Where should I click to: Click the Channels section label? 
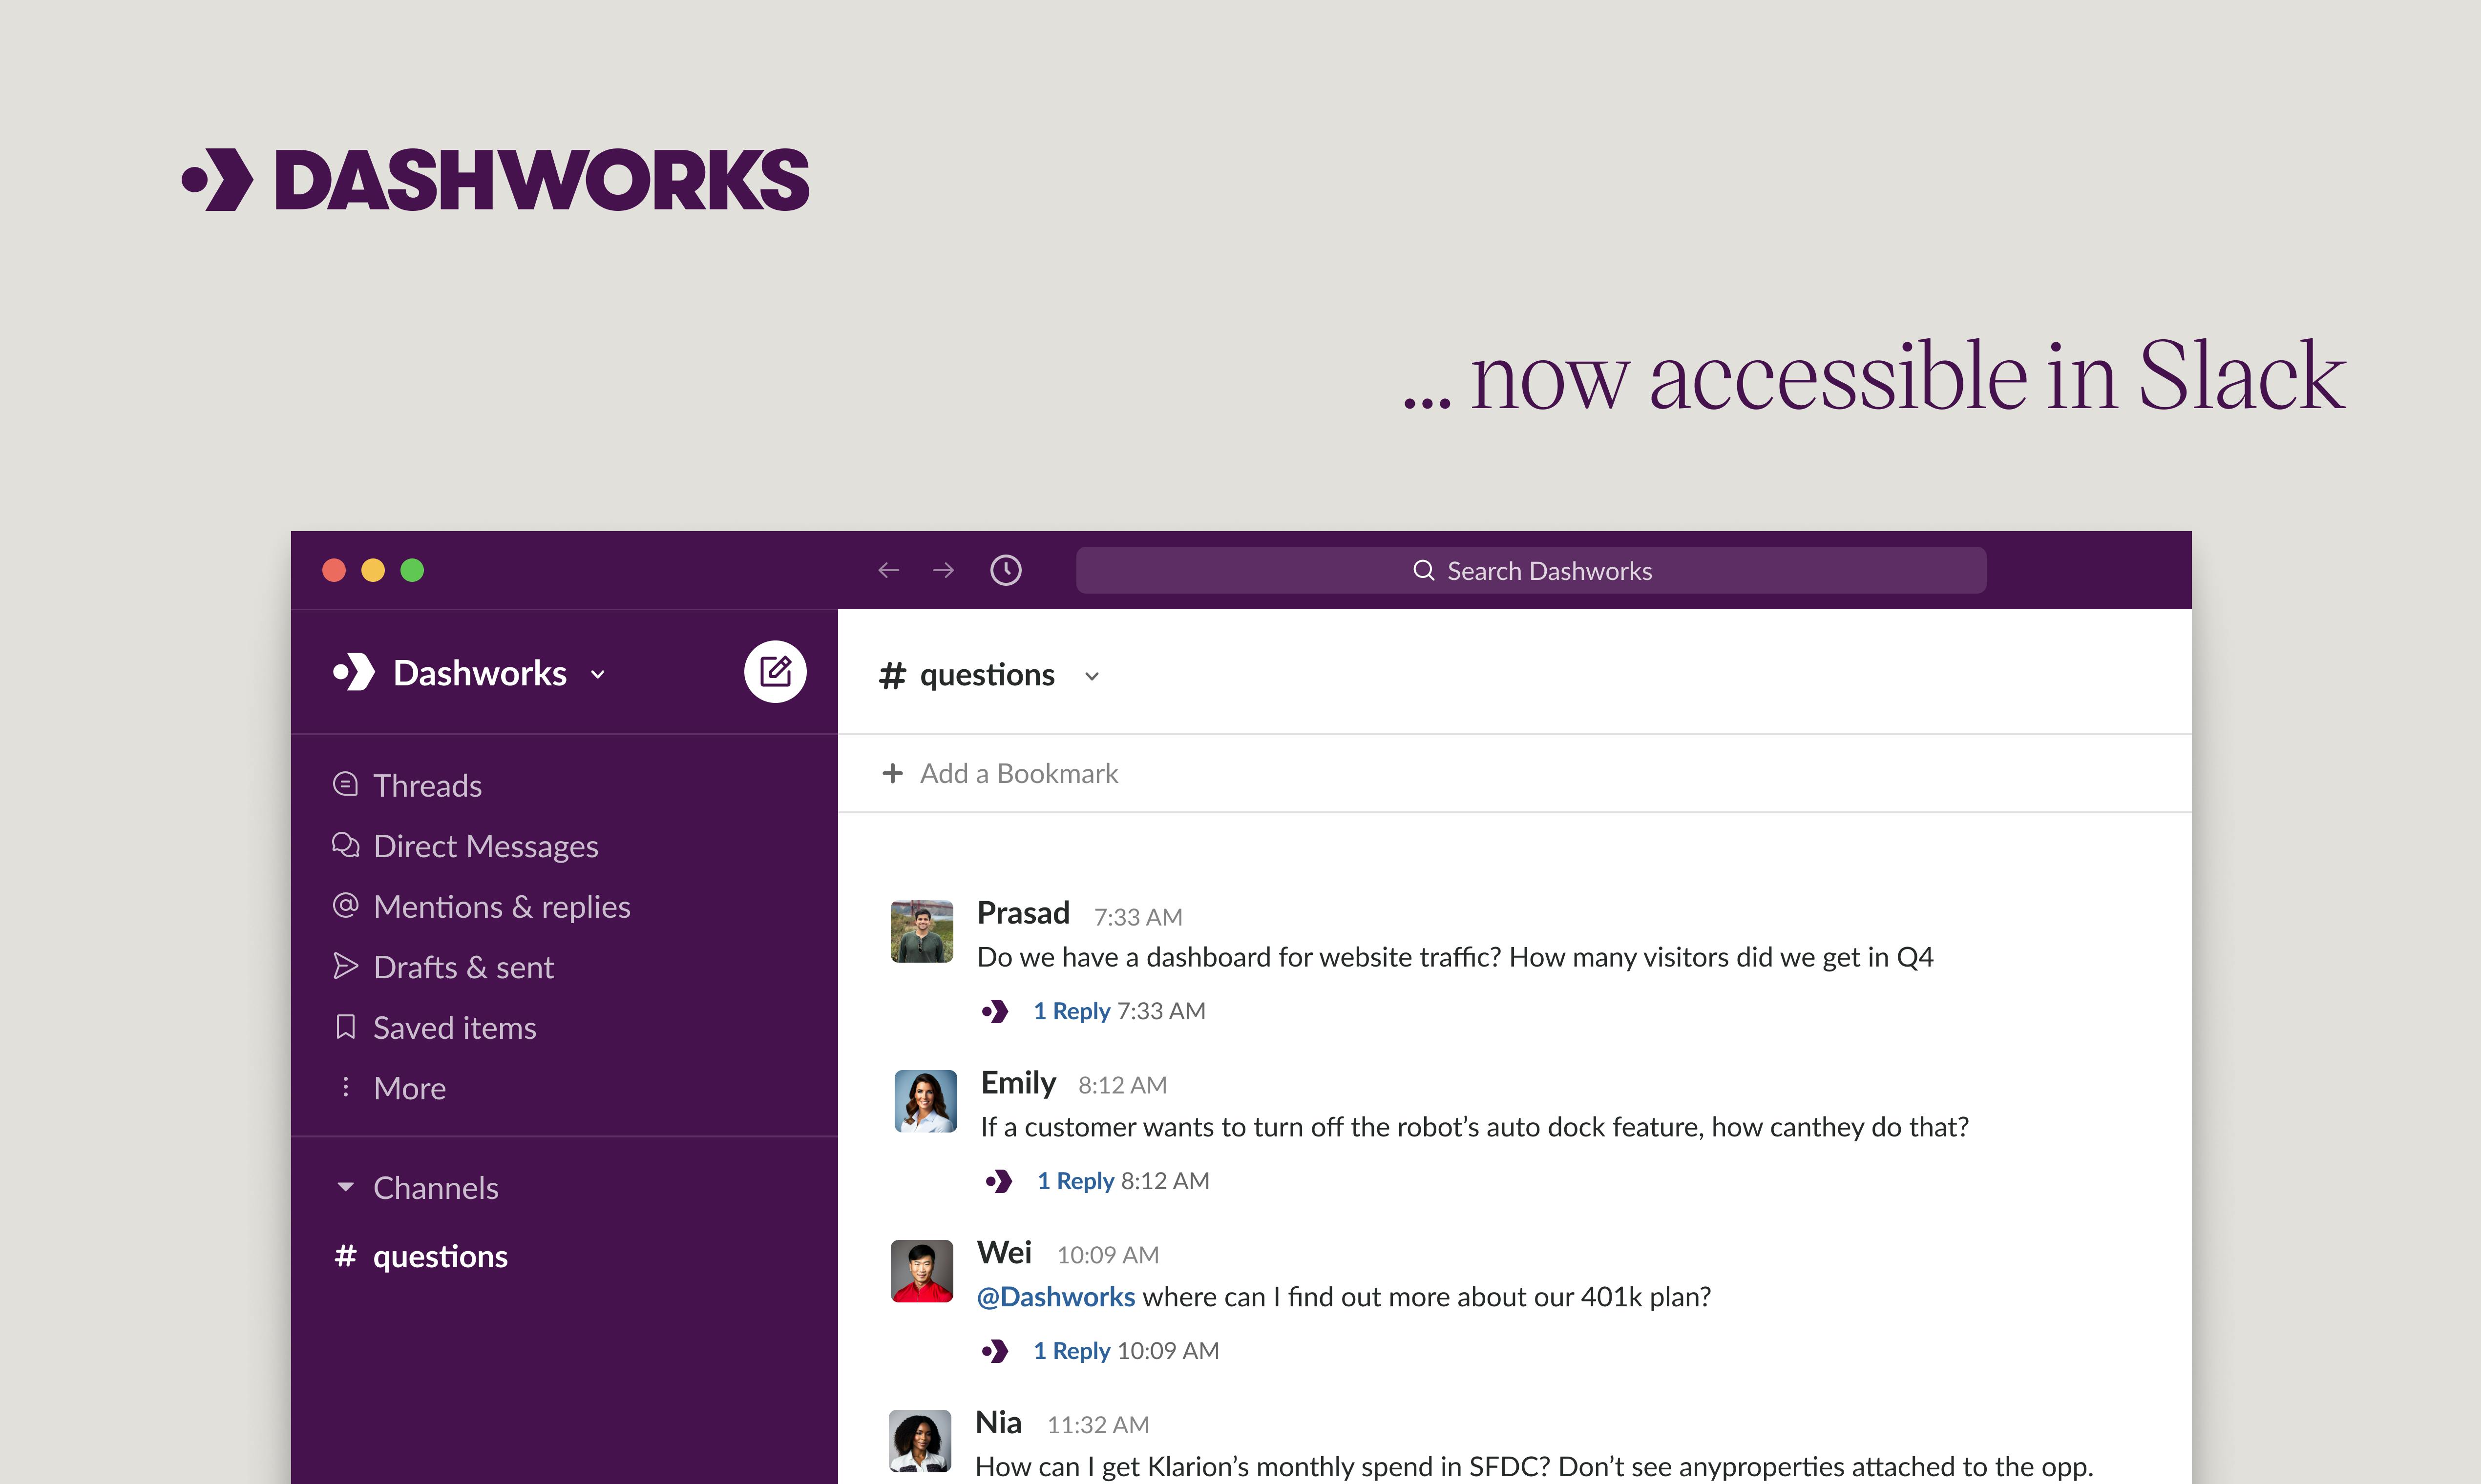pyautogui.click(x=436, y=1188)
